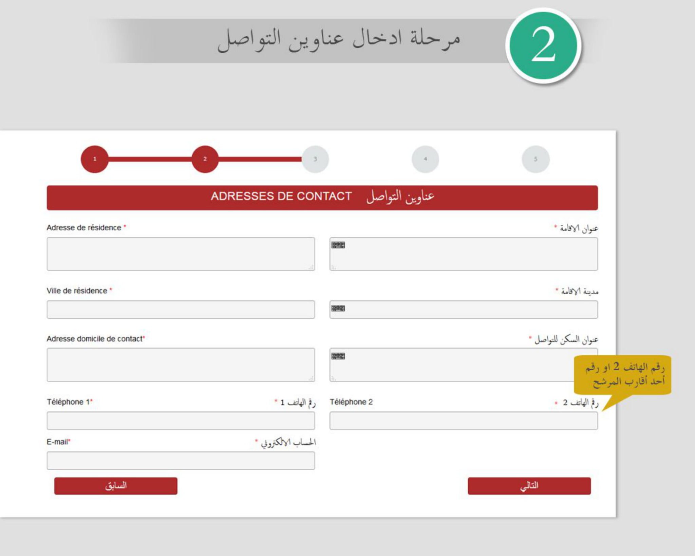Open virtual keyboard in Arabic residence address field
Image resolution: width=695 pixels, height=556 pixels.
tap(338, 245)
